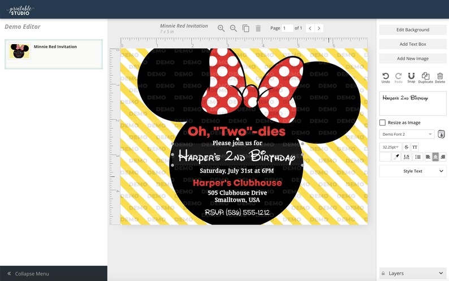Select the 'Please join us for' text
The image size is (449, 281).
(x=238, y=143)
